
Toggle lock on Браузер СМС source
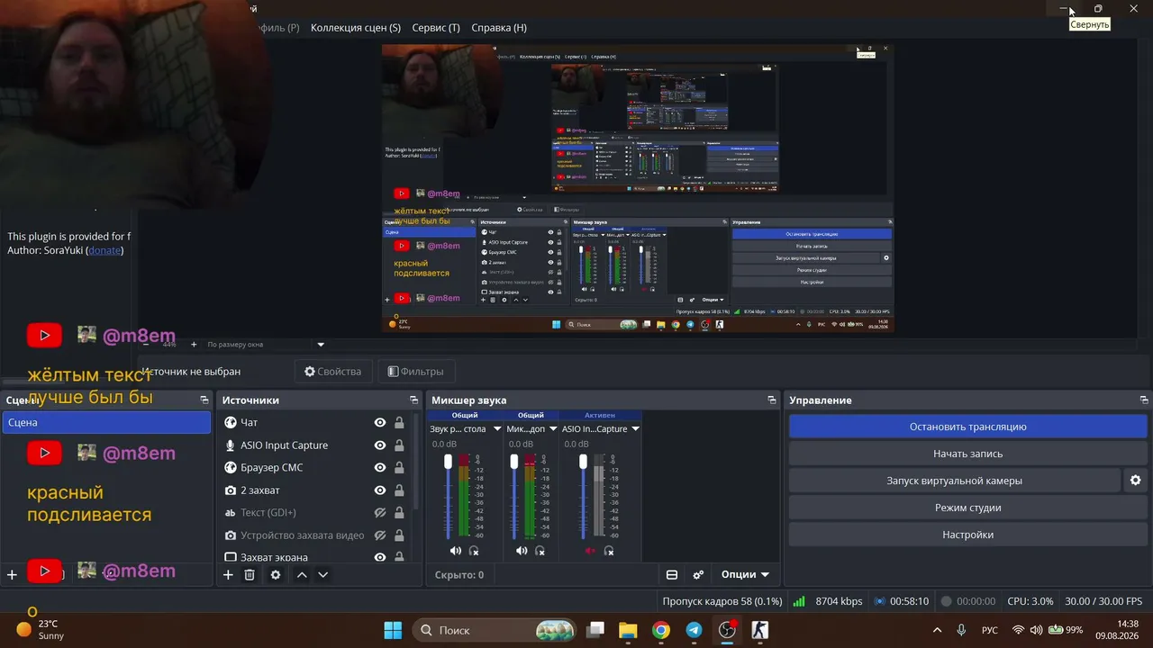pos(399,468)
